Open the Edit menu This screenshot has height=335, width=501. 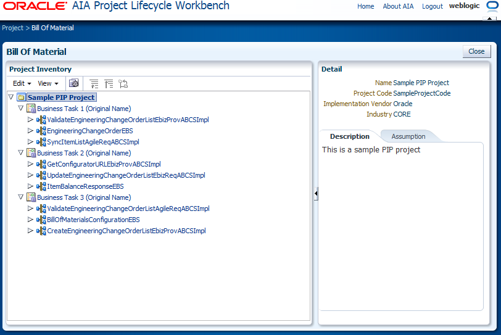(22, 83)
